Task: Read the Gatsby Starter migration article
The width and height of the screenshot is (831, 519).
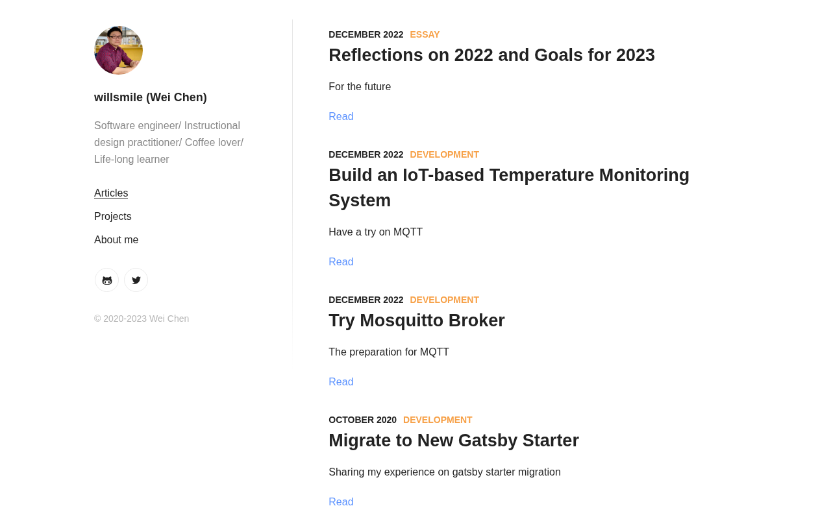Action: (x=341, y=502)
